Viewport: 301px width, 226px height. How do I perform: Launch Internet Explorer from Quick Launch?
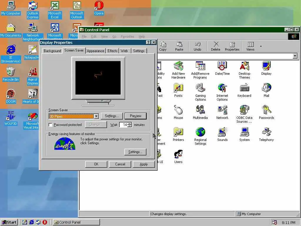pyautogui.click(x=31, y=222)
